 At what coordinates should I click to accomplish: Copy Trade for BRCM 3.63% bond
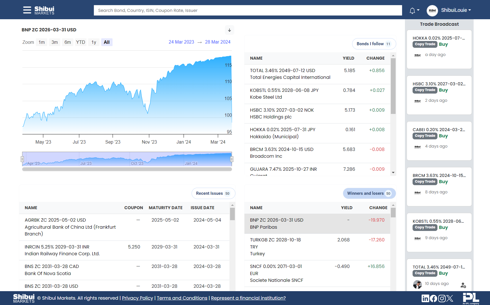pos(425,181)
